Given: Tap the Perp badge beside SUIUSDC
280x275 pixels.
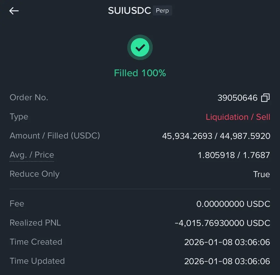Looking at the screenshot, I should coord(162,11).
